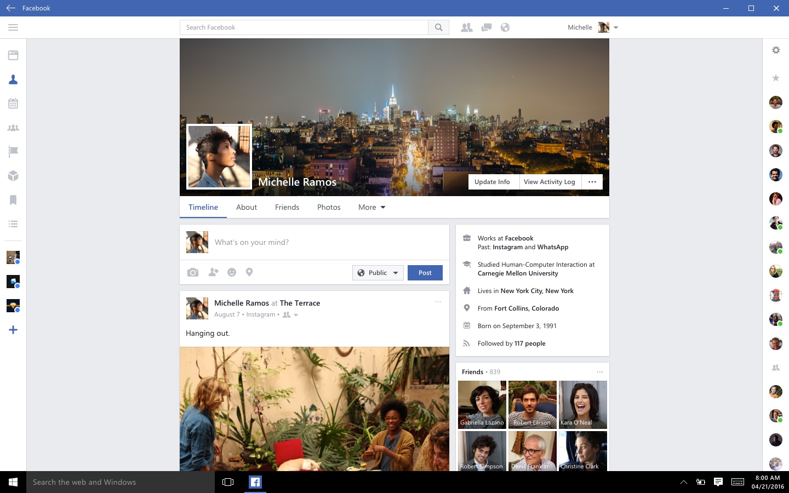Open notifications via the globe icon

coord(505,27)
